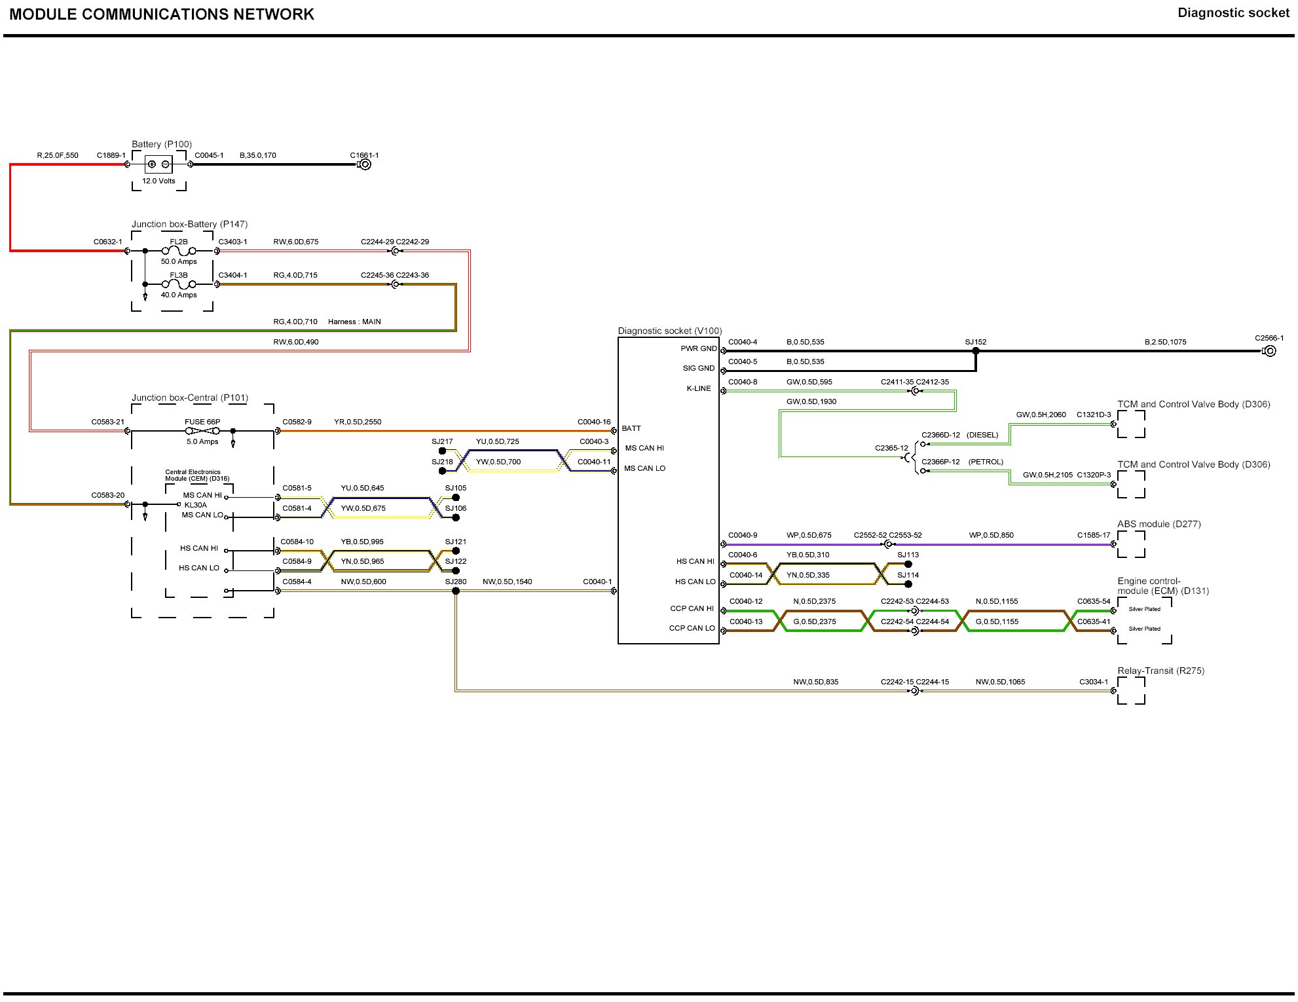
Task: Click the Battery P100 symbol
Action: pyautogui.click(x=158, y=164)
